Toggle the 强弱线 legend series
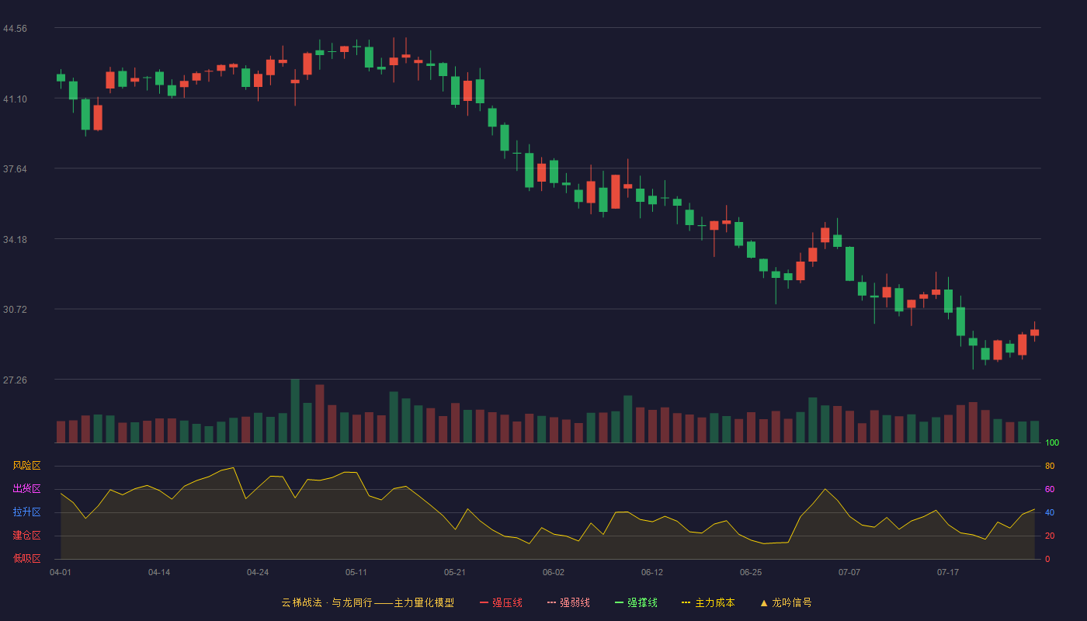The image size is (1087, 621). 568,602
